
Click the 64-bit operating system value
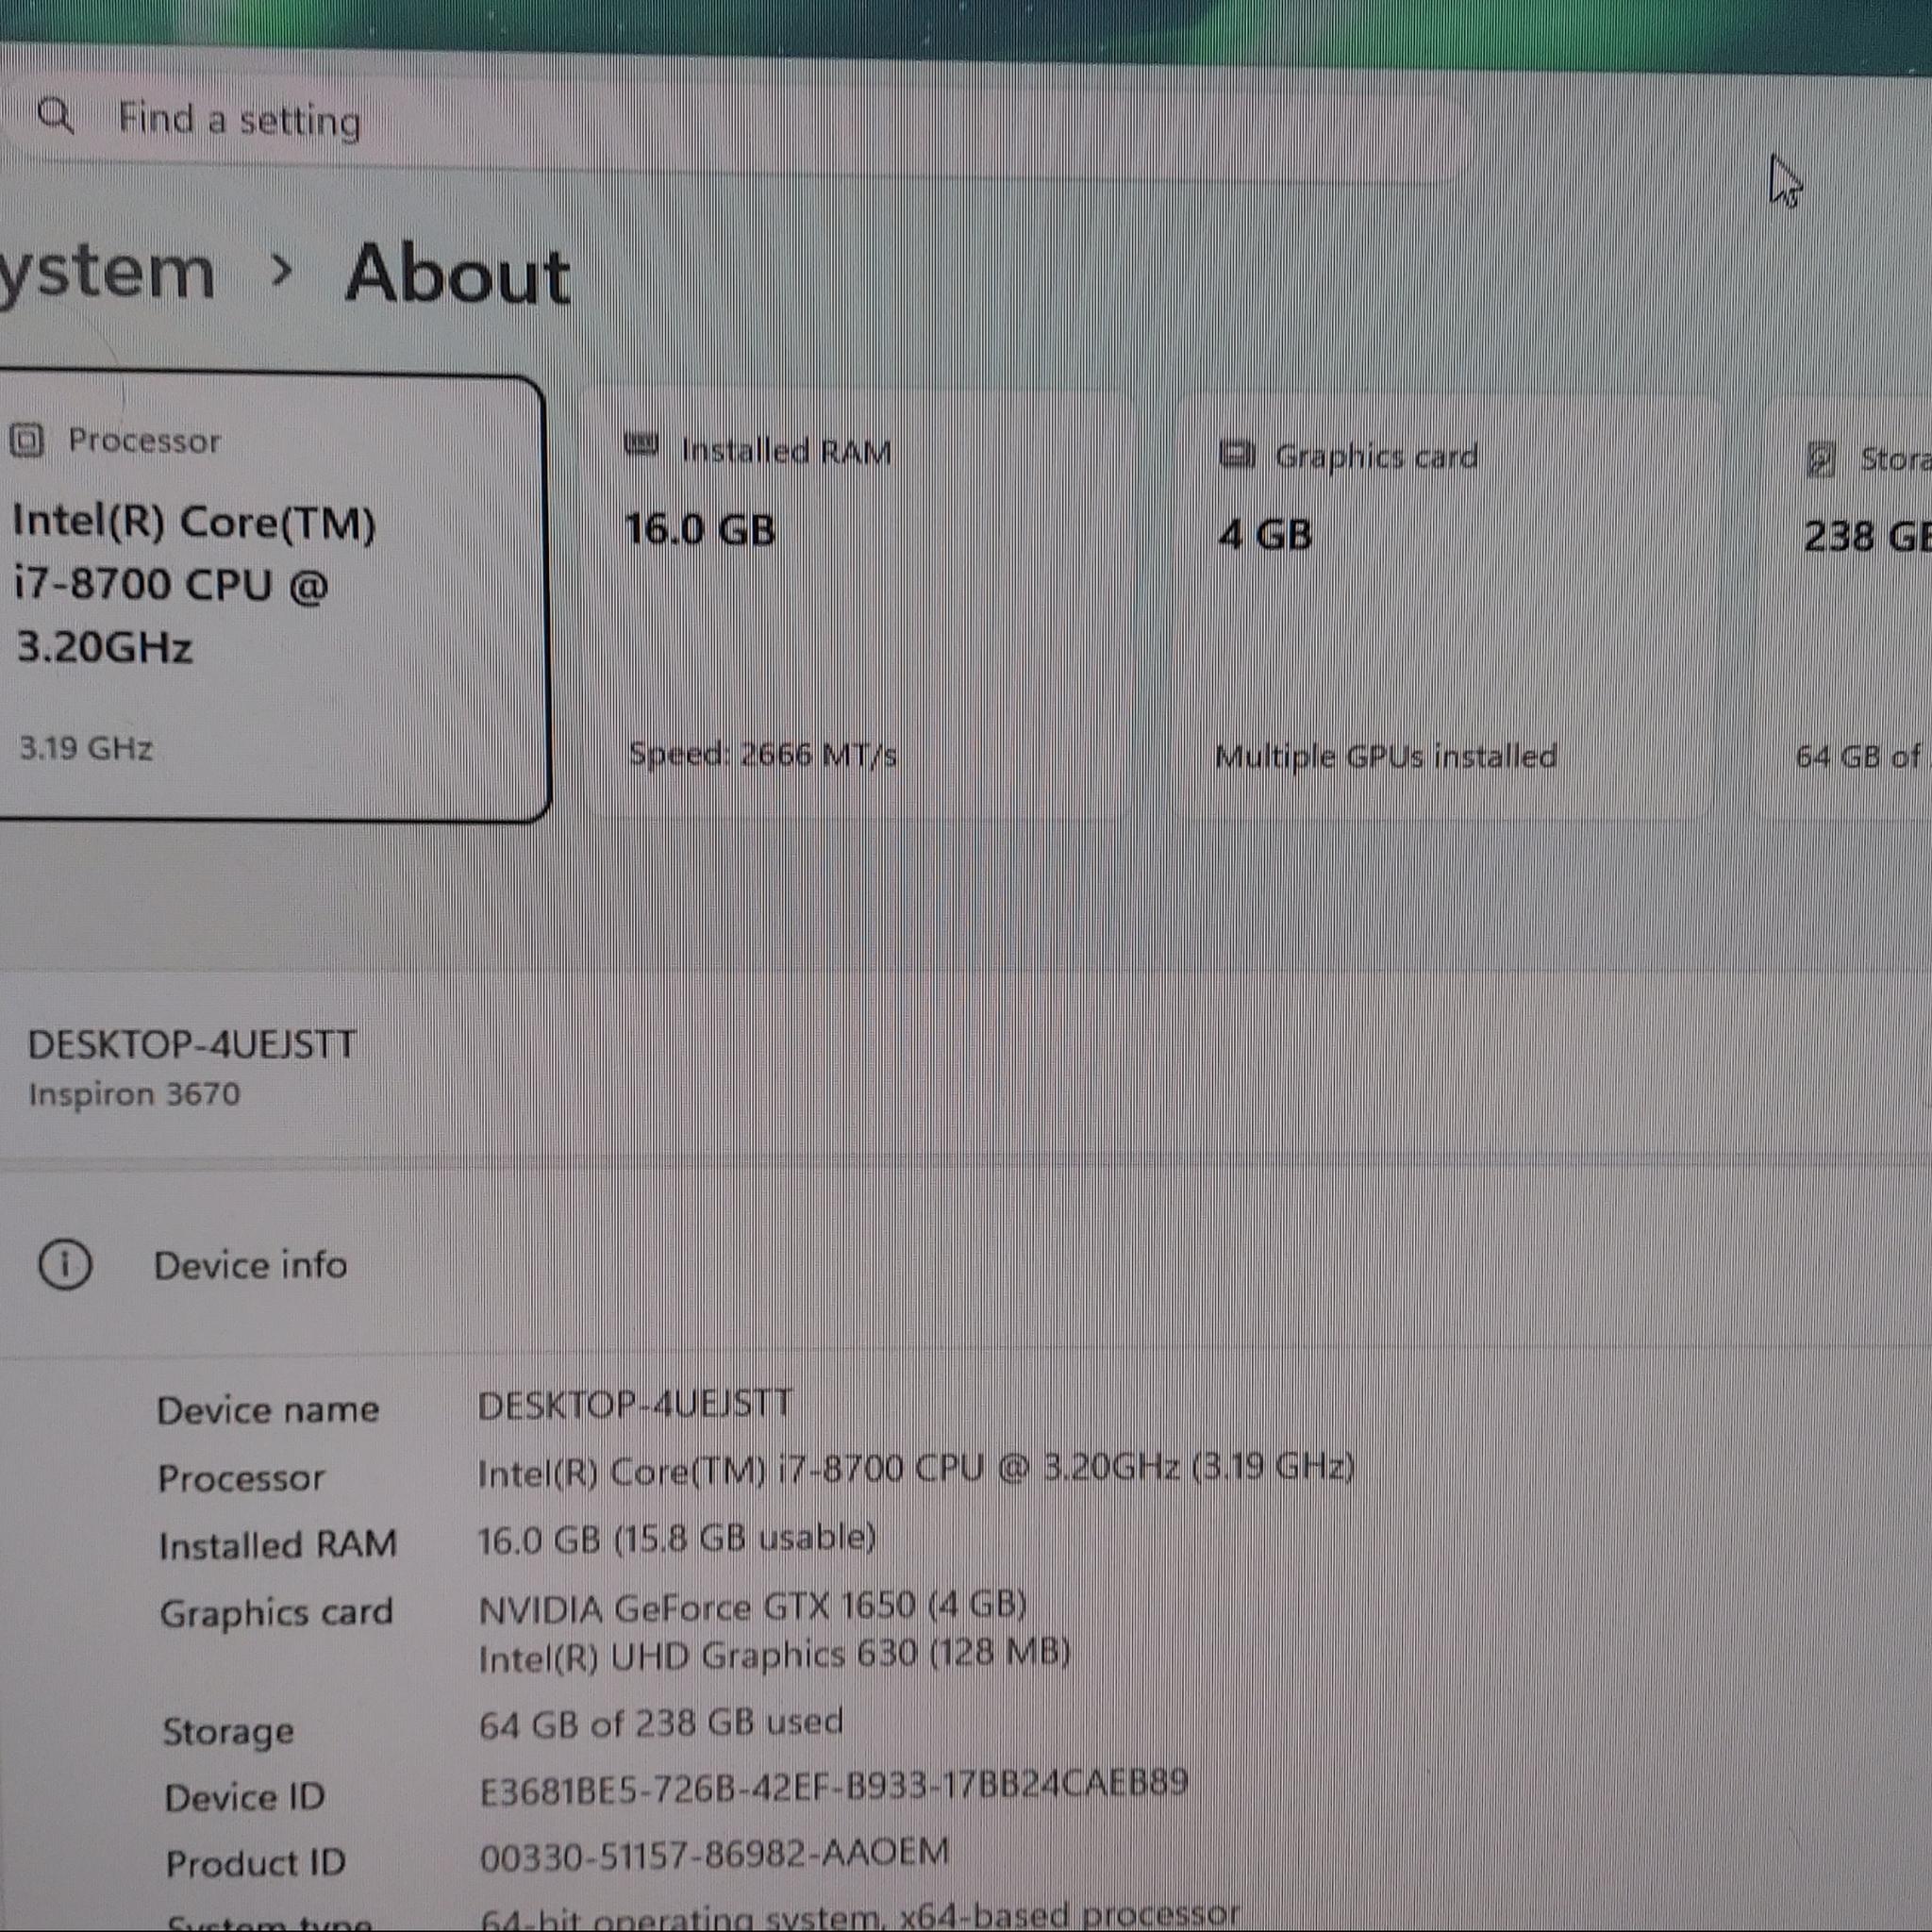860,1914
